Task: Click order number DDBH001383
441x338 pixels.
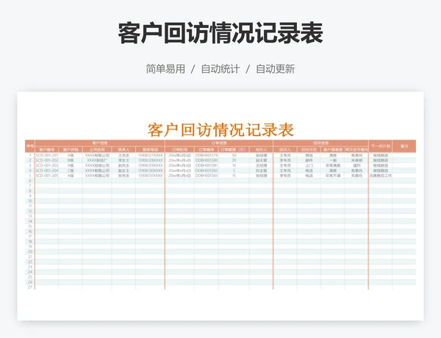Action: tap(207, 176)
